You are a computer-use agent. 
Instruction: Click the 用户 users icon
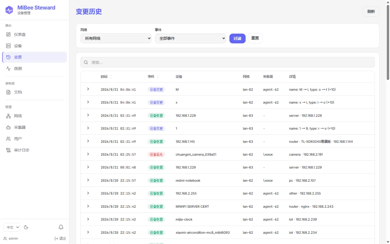click(8, 139)
